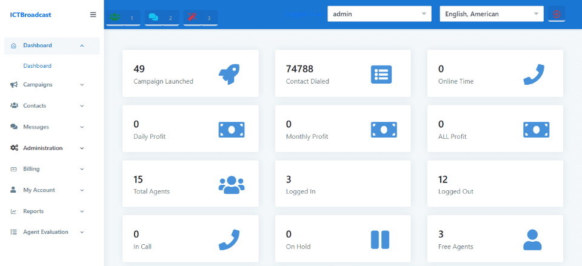The image size is (582, 266).
Task: Click the money icon on ALL Profit card
Action: [537, 130]
